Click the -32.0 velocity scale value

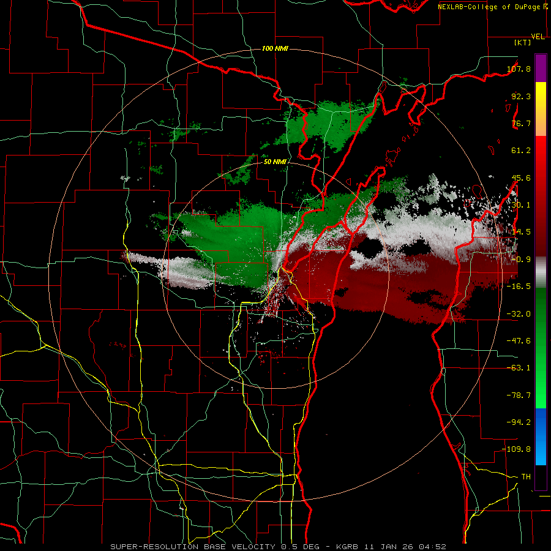pos(519,314)
